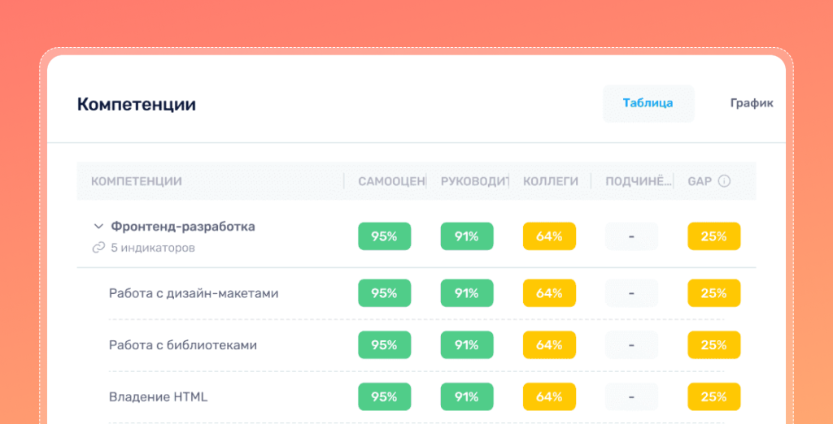Viewport: 833px width, 424px height.
Task: Click 91% badge in Владение HTML row
Action: pos(467,397)
